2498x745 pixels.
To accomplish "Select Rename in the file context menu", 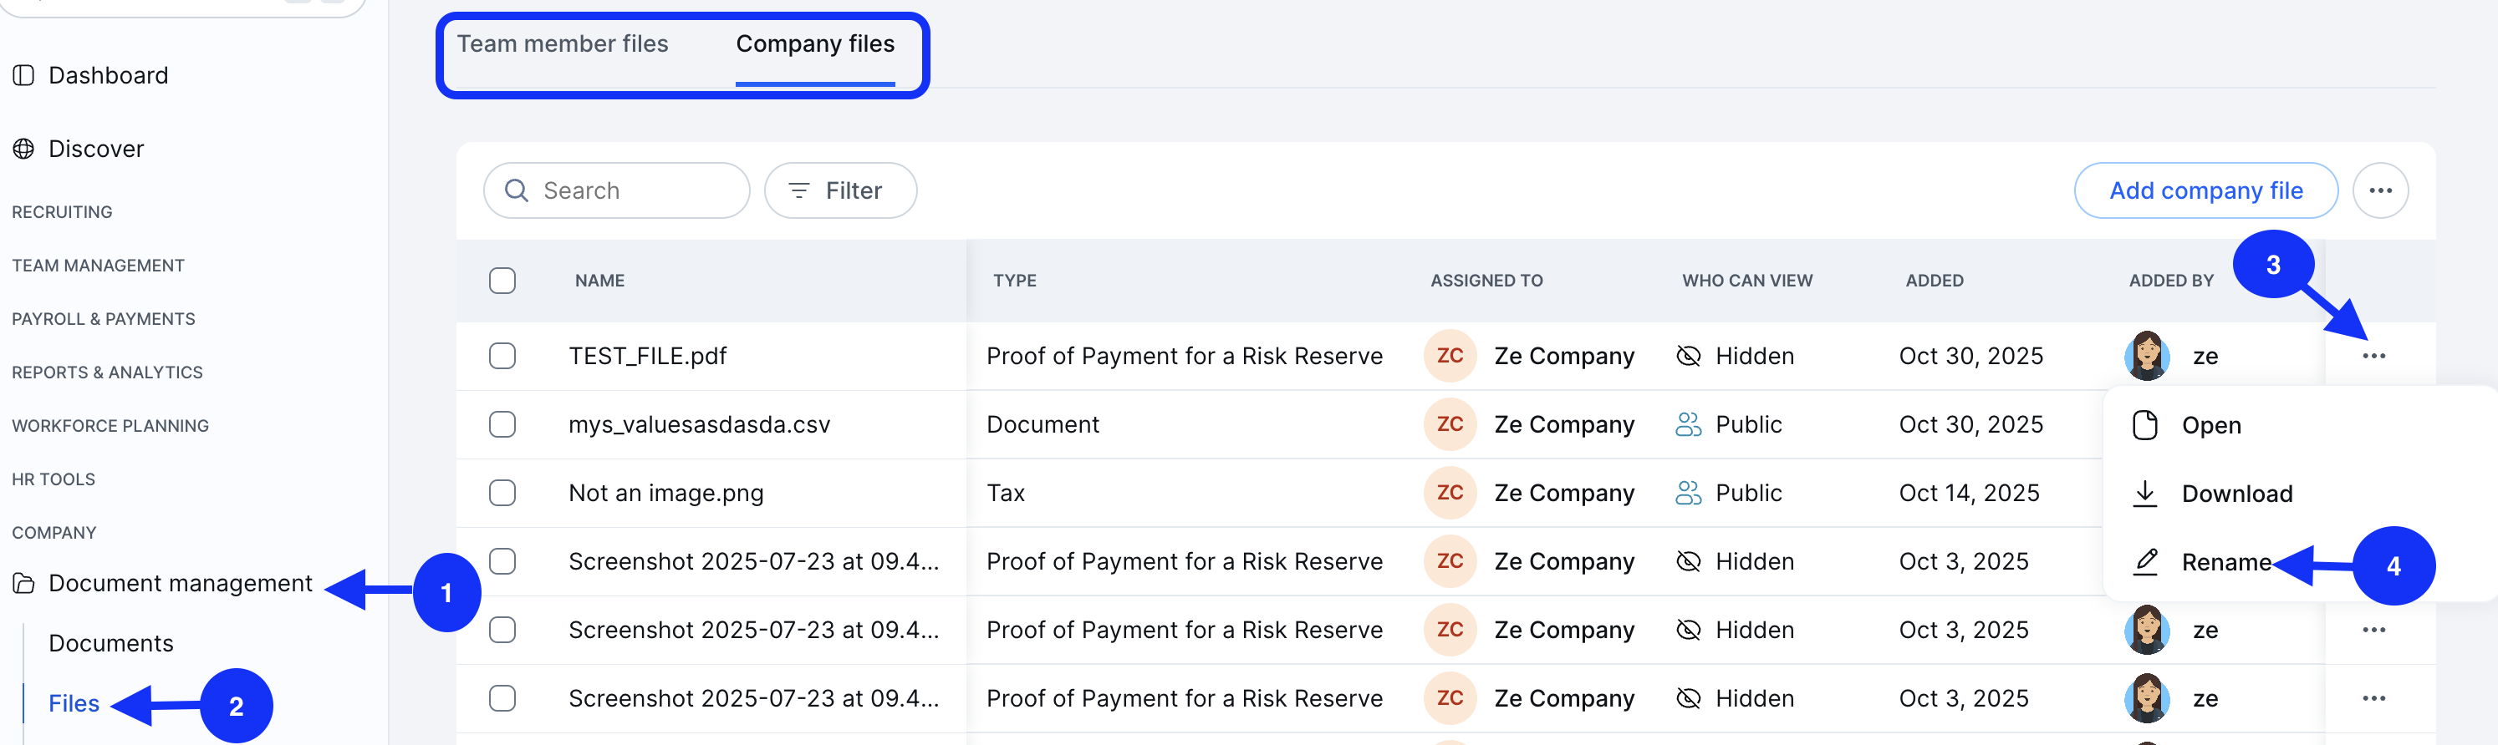I will 2225,562.
